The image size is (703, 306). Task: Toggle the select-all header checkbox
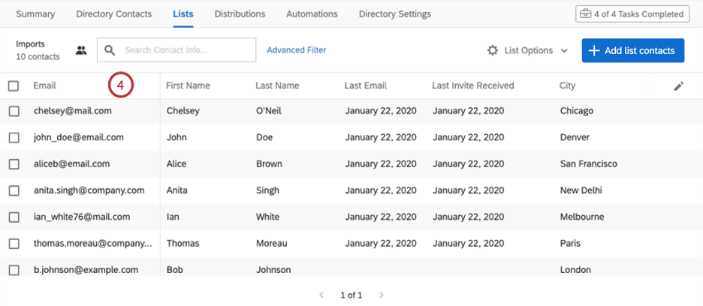(14, 85)
